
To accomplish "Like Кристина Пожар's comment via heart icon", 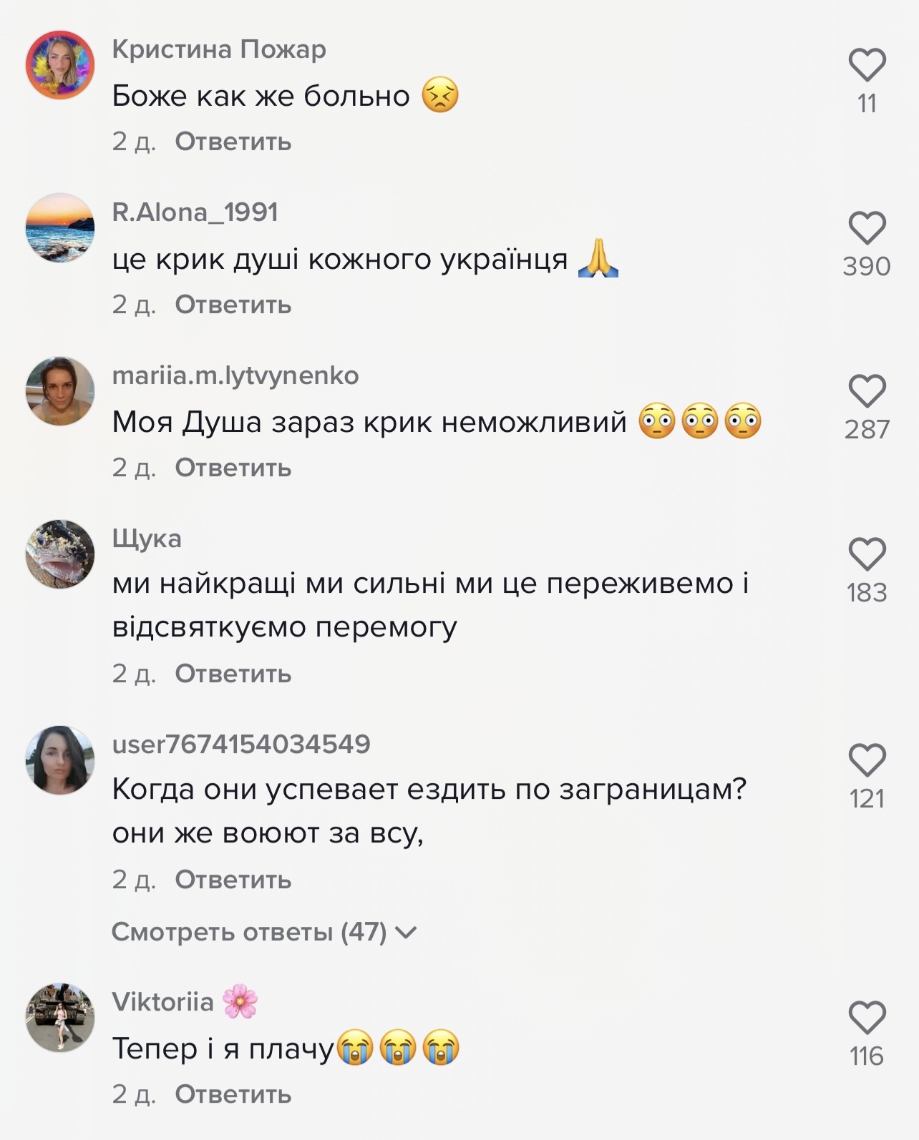I will click(x=867, y=65).
